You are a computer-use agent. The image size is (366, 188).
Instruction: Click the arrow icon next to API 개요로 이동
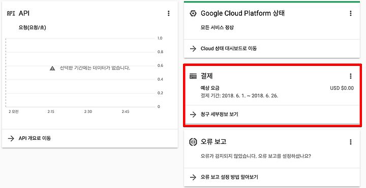(11, 138)
